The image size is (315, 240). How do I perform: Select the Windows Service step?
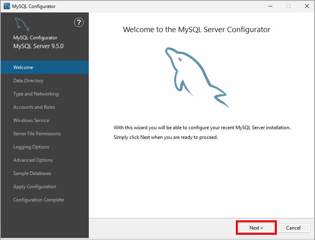[x=31, y=120]
